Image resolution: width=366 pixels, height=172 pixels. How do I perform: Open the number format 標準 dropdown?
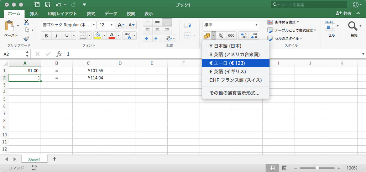pyautogui.click(x=257, y=25)
